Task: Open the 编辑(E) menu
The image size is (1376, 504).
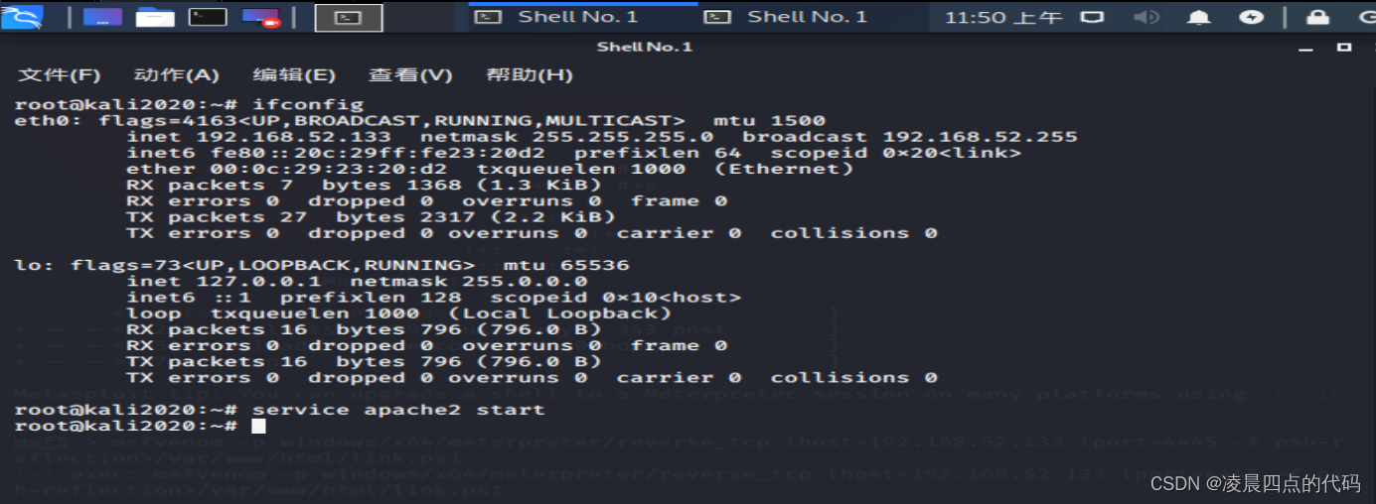Action: (293, 75)
